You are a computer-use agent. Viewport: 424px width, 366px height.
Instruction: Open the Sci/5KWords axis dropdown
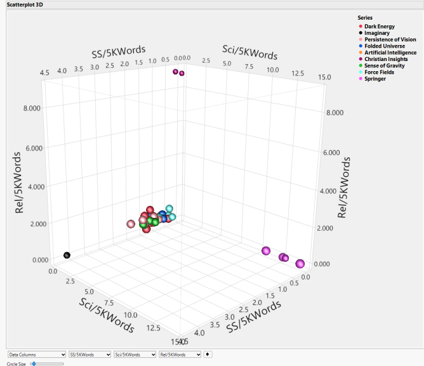point(134,354)
